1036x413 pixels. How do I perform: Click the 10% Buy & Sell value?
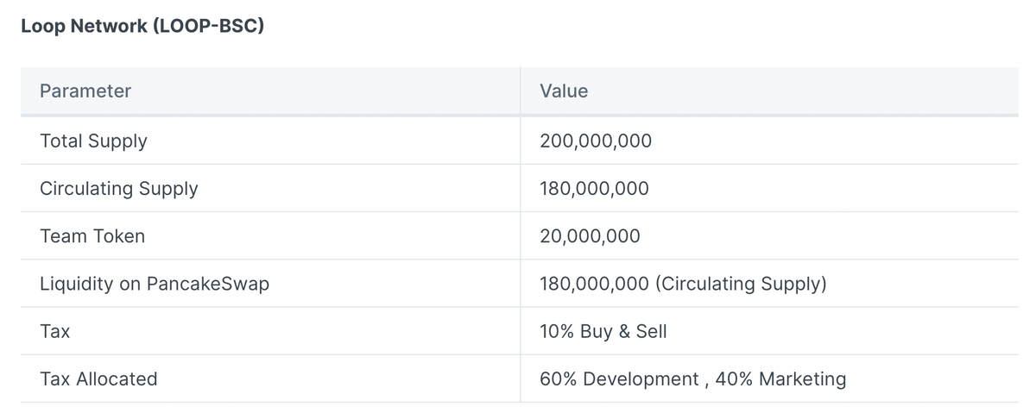click(x=603, y=331)
